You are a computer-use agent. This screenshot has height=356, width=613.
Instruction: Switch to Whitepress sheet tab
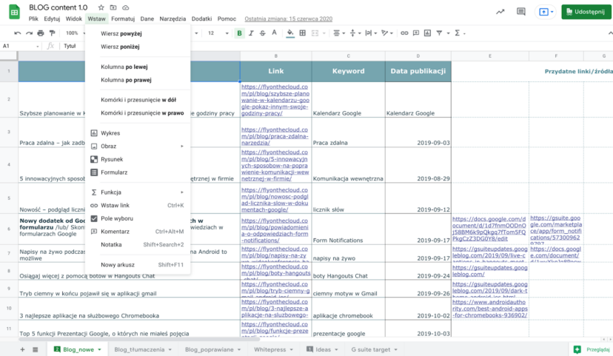(273, 350)
